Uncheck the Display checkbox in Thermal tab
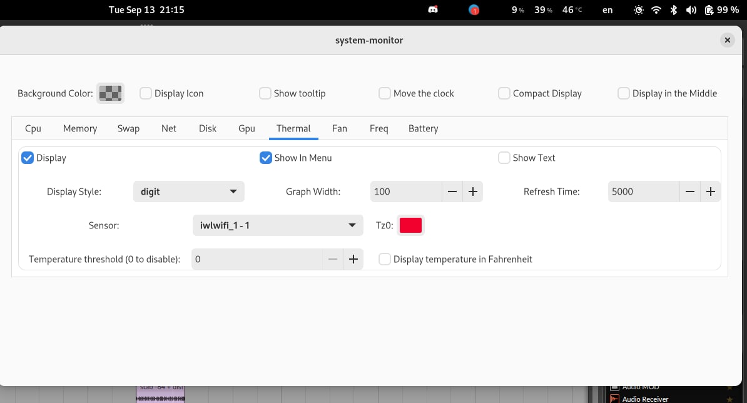 (28, 158)
